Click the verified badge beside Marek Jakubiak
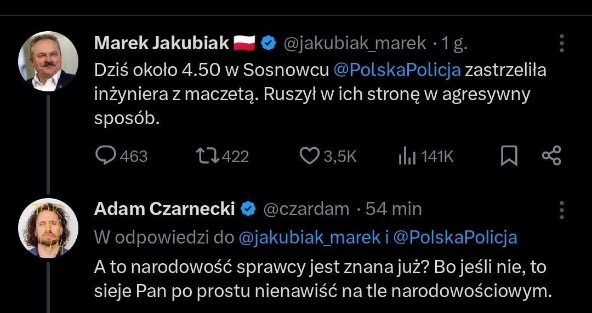Image resolution: width=592 pixels, height=313 pixels. pyautogui.click(x=268, y=43)
